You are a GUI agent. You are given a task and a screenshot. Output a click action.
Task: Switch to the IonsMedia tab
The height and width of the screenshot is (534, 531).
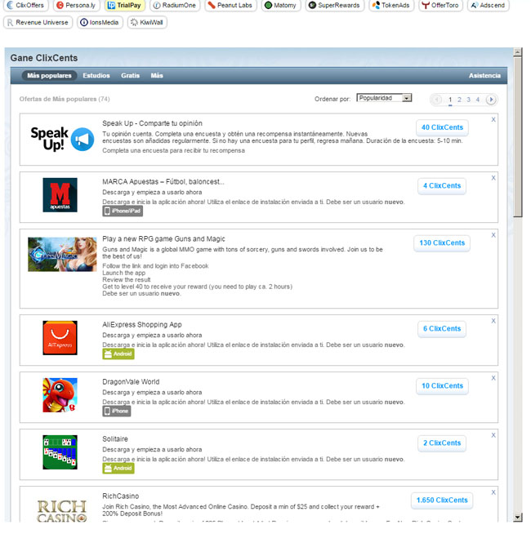click(100, 23)
